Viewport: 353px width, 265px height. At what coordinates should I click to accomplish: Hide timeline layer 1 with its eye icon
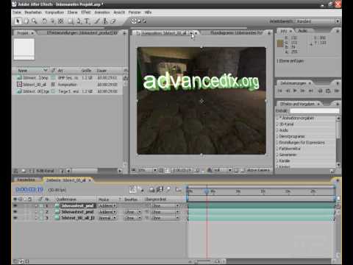15,205
